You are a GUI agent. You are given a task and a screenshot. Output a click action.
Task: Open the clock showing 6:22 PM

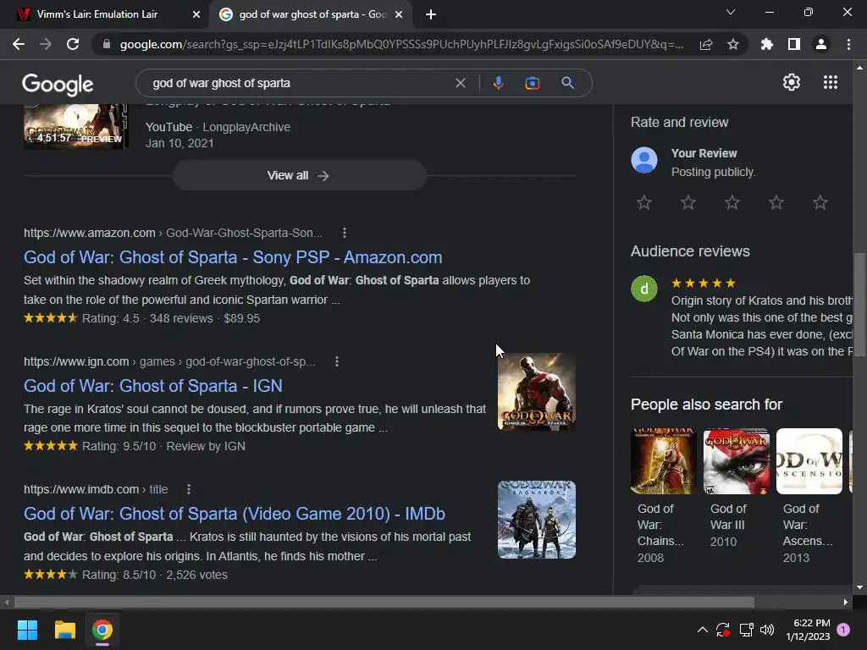[x=809, y=630]
